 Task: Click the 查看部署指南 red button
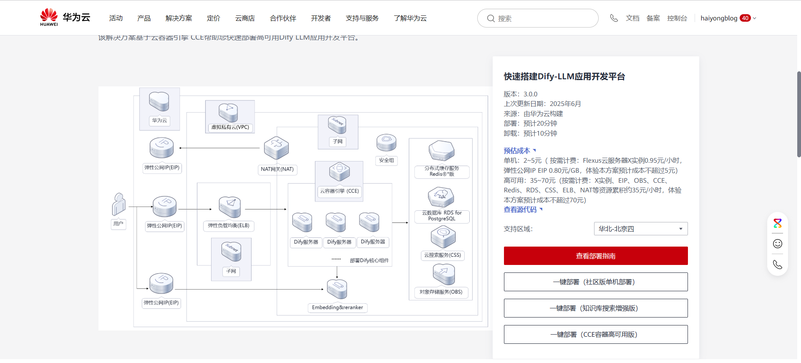pyautogui.click(x=596, y=256)
